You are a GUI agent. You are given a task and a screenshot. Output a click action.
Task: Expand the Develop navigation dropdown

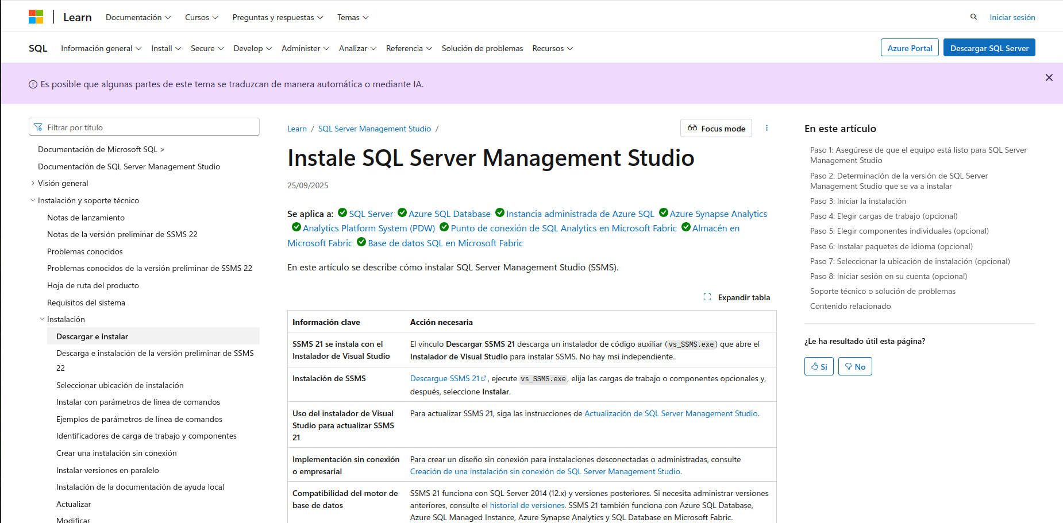click(252, 48)
